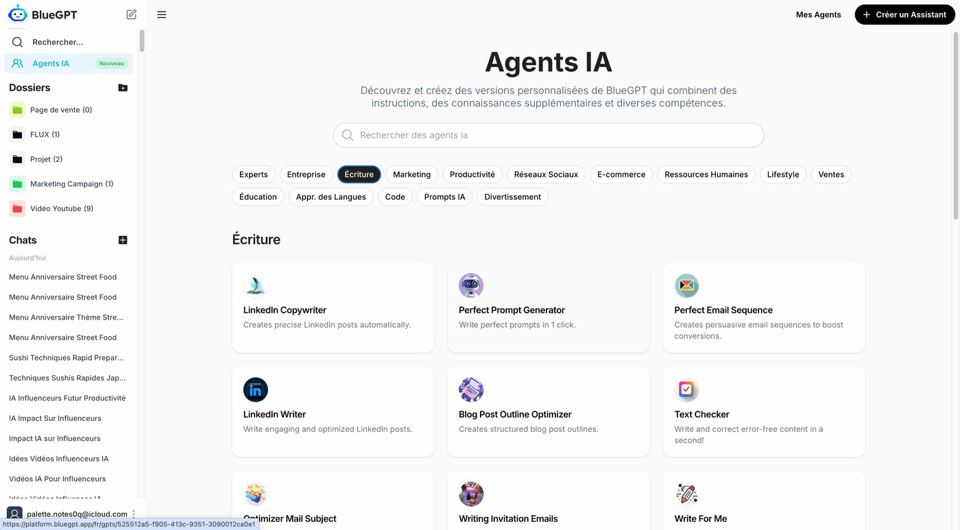Open the Blog Post Outline Optimizer icon
Viewport: 960px width, 530px height.
click(471, 390)
